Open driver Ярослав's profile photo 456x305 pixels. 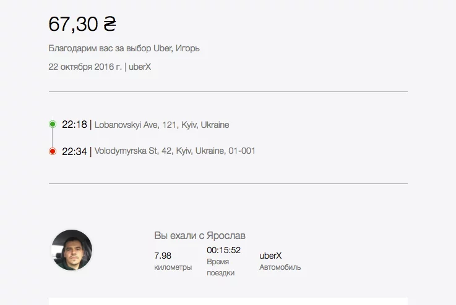coord(72,250)
